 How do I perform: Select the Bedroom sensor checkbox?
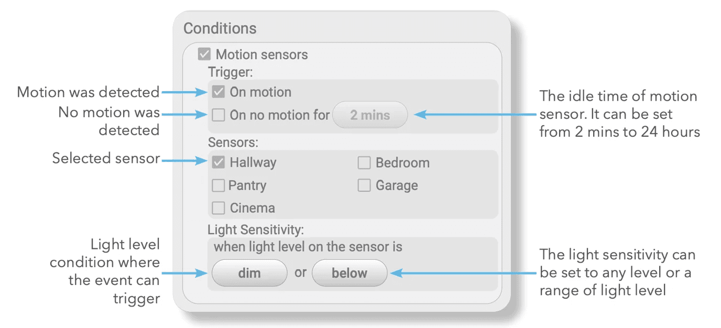(364, 163)
